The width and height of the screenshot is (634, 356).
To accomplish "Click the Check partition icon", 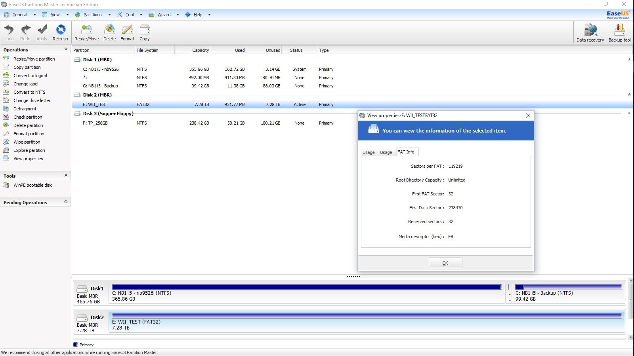I will [6, 117].
